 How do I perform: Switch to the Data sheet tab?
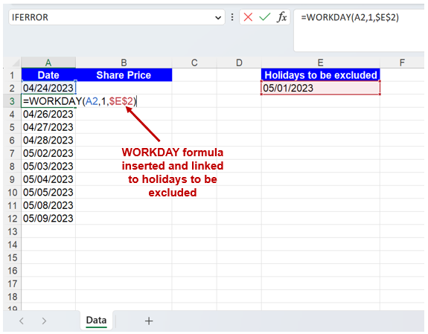(96, 321)
